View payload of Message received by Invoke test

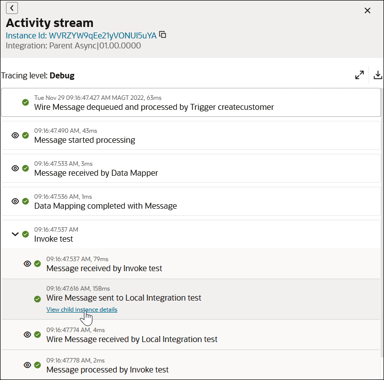pyautogui.click(x=27, y=264)
